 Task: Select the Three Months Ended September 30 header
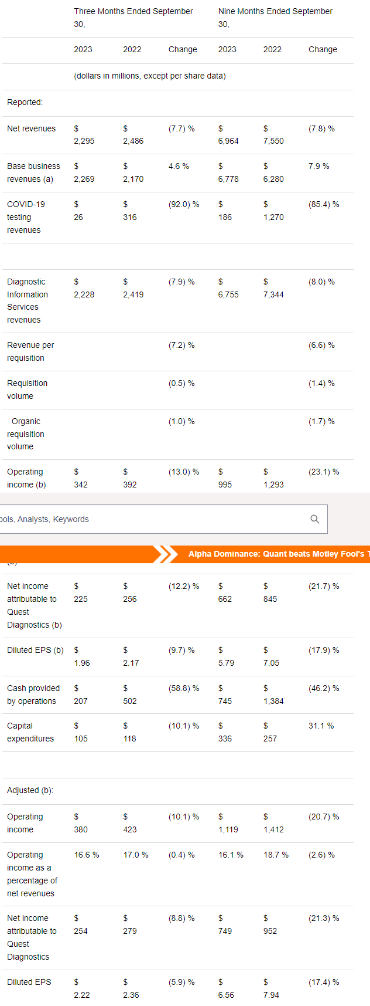[x=133, y=18]
